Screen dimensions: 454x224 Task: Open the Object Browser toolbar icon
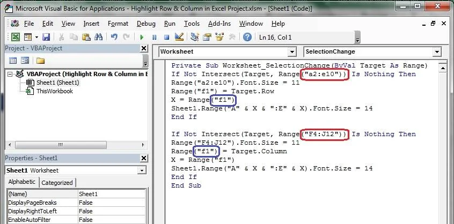pyautogui.click(x=220, y=37)
